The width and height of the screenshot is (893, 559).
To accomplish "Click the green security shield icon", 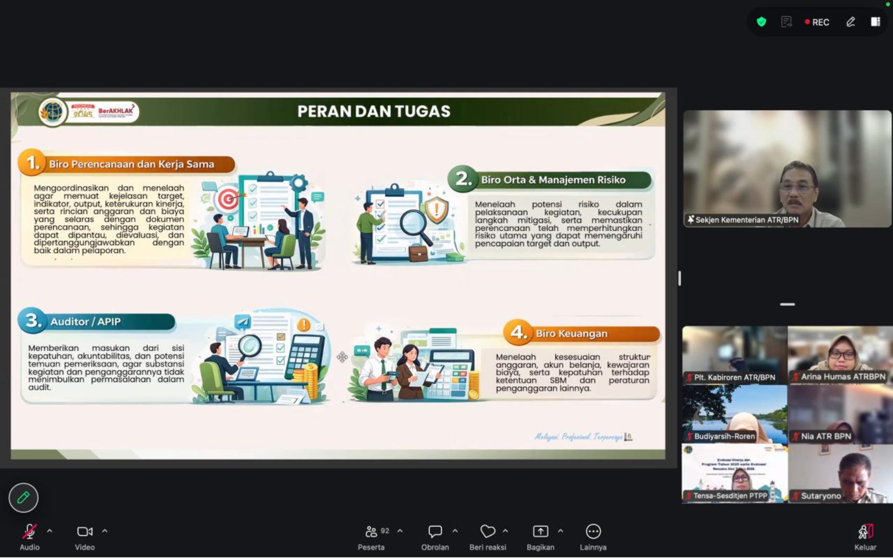I will coord(761,22).
